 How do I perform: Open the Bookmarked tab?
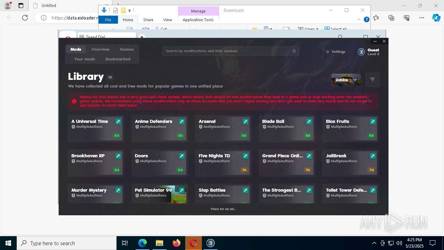118,59
